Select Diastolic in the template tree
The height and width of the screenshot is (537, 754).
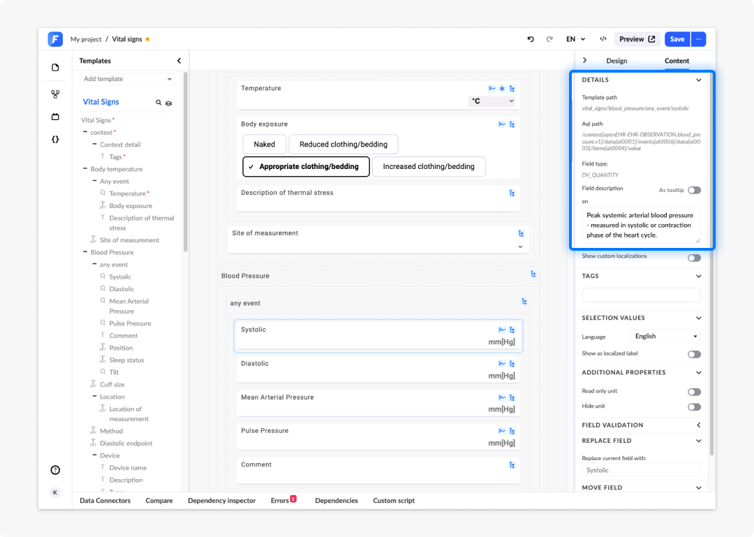(x=121, y=289)
